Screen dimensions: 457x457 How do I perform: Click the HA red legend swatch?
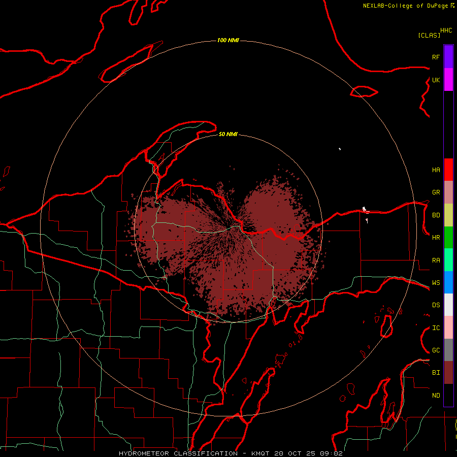[448, 170]
